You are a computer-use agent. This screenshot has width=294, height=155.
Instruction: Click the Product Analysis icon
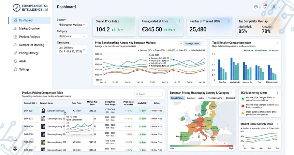[x=15, y=37]
